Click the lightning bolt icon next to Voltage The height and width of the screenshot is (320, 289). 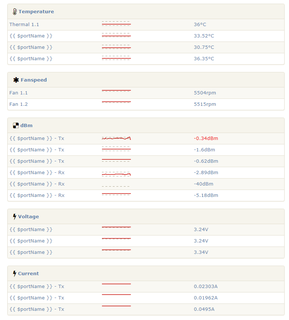point(14,216)
